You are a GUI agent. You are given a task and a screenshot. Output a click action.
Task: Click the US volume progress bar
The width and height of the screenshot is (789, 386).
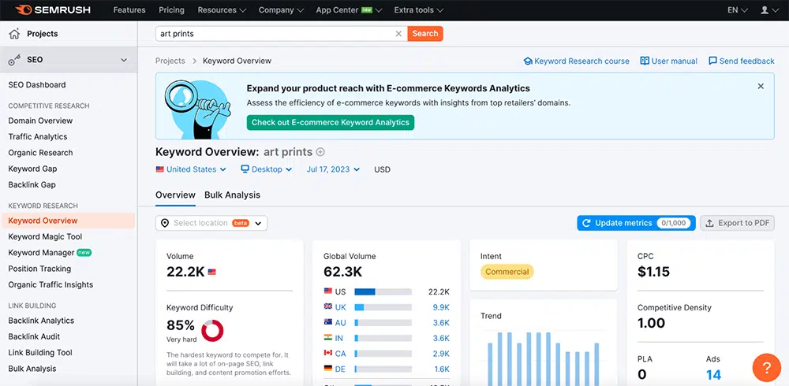pos(383,292)
